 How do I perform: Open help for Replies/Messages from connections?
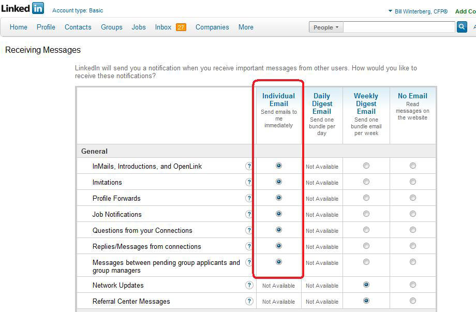click(x=249, y=246)
